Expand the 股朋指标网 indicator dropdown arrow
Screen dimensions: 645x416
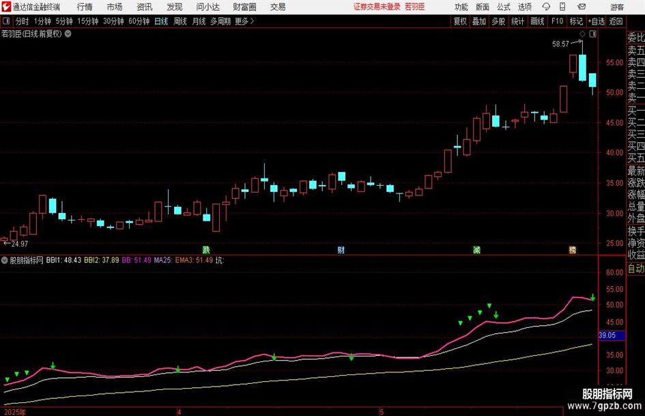pyautogui.click(x=5, y=260)
